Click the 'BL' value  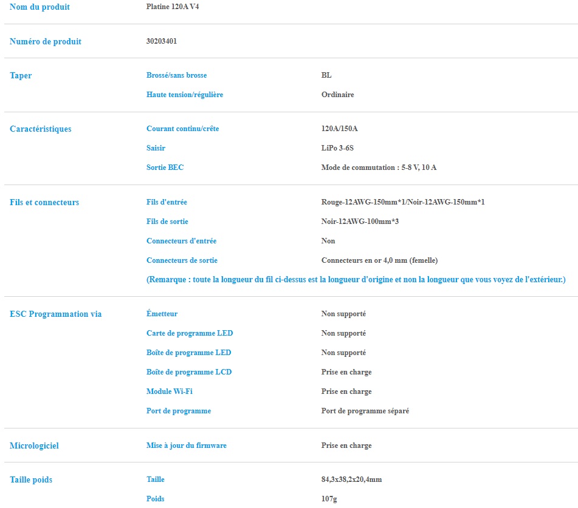326,75
